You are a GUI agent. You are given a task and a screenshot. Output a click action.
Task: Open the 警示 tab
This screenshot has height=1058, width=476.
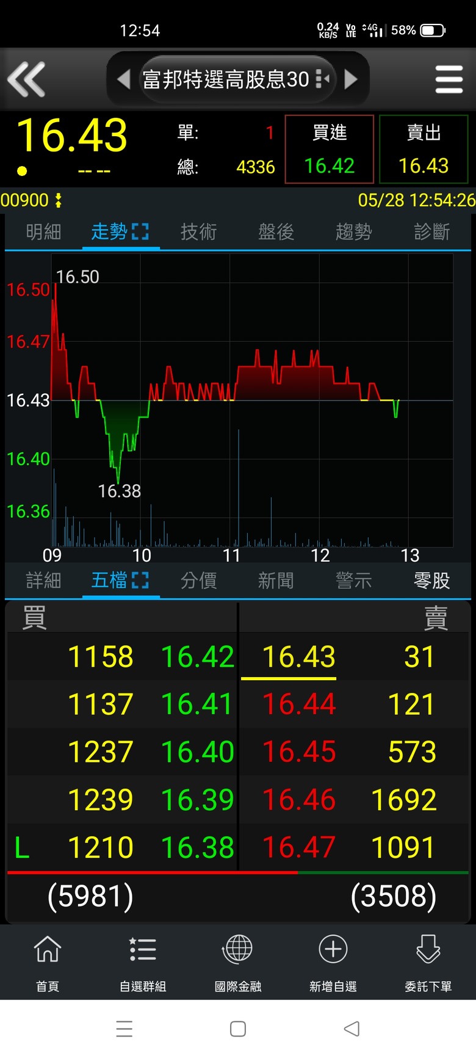click(x=353, y=581)
